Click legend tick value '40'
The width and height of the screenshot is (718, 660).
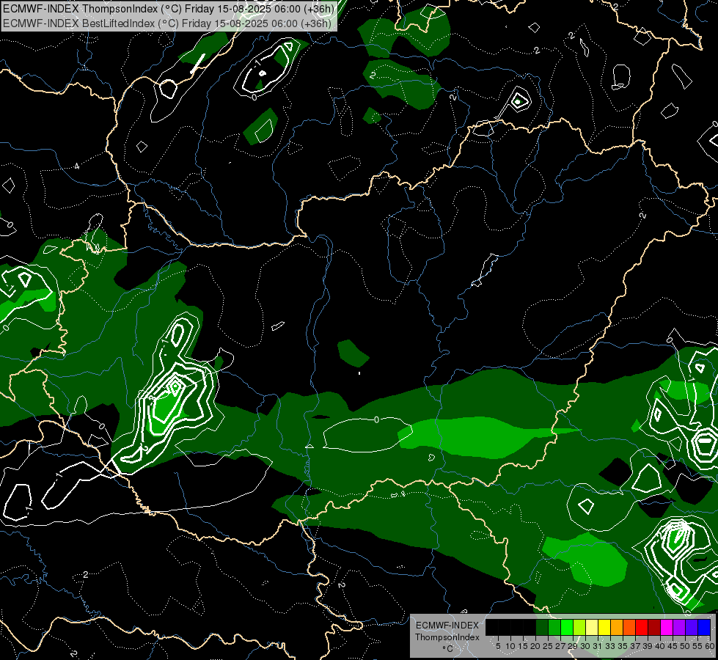660,646
